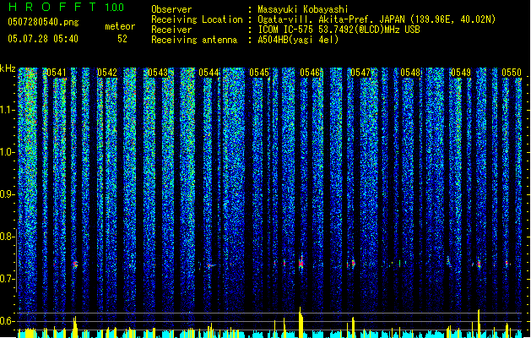531x338 pixels.
Task: Click the 0550 time marker
Action: (512, 73)
